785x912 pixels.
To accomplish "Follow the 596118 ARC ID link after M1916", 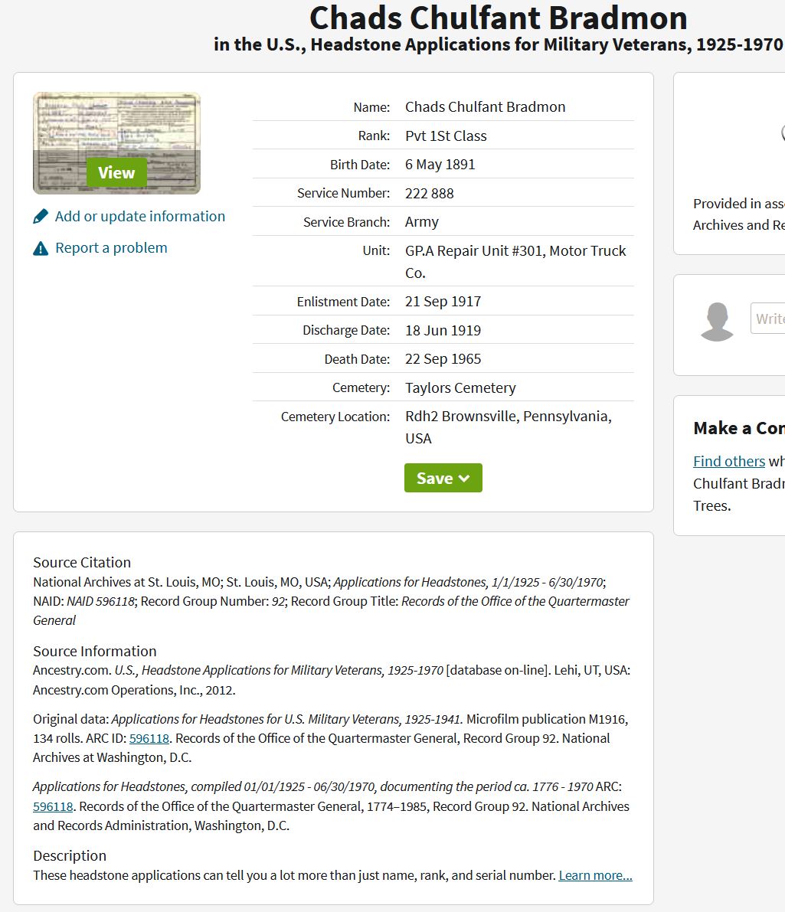I will pyautogui.click(x=149, y=738).
